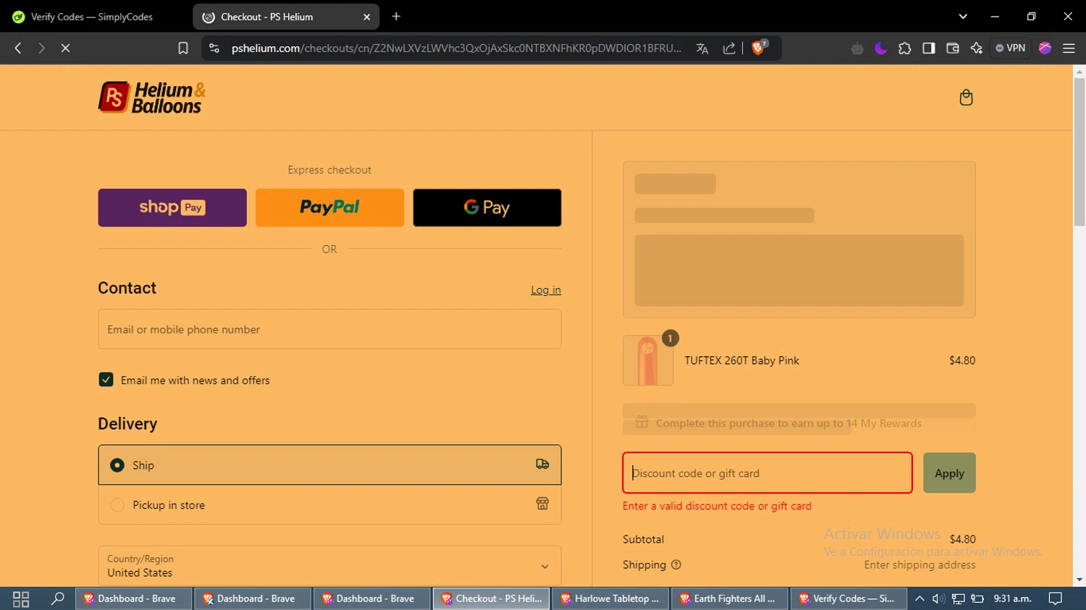Click the site settings icon beside URL

pyautogui.click(x=214, y=48)
